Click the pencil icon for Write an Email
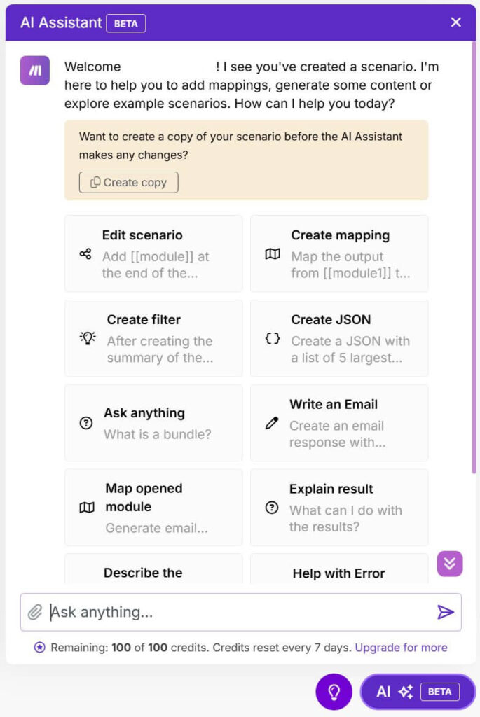 click(x=272, y=424)
